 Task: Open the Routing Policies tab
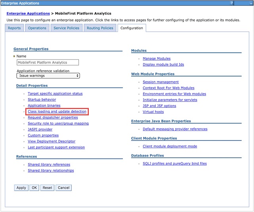(x=100, y=28)
